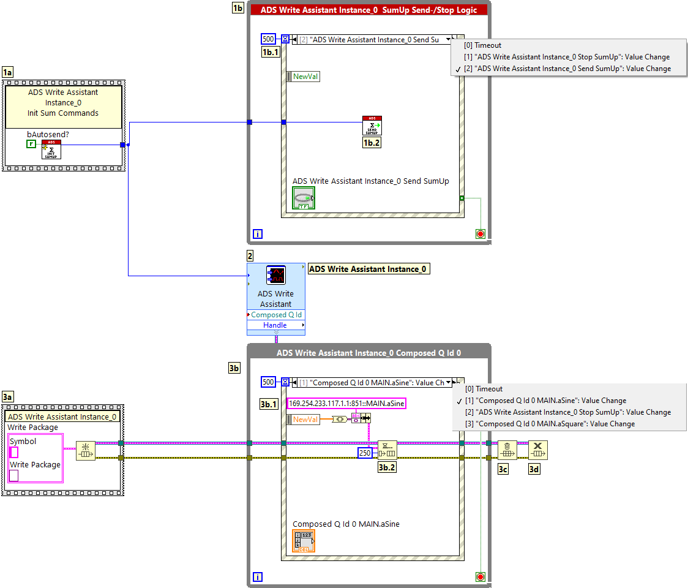Image resolution: width=688 pixels, height=588 pixels.
Task: Expand the ADS Write Assistant Handle row
Action: [275, 325]
